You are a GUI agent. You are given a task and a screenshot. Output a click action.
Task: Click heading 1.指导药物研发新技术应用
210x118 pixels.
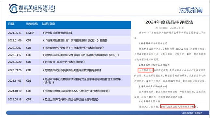[x=153, y=43]
